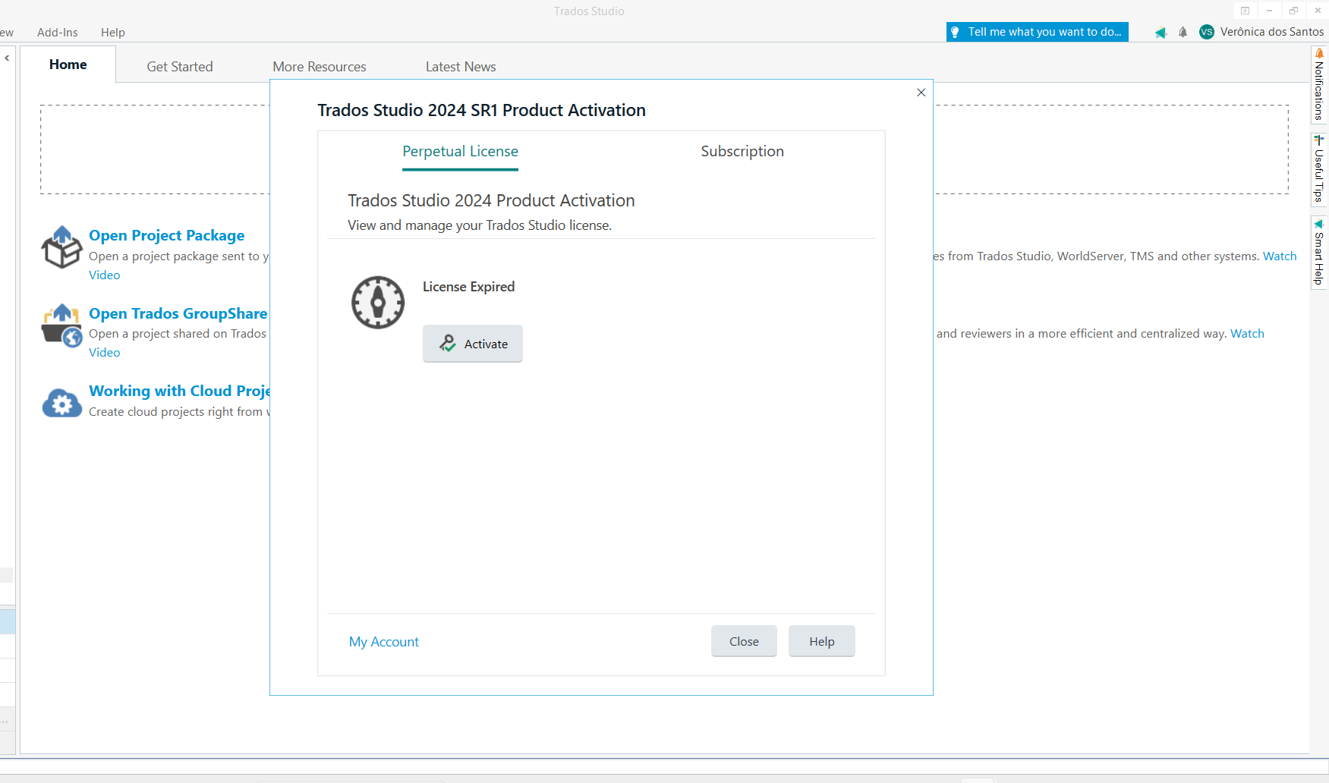Screen dimensions: 1329x783
Task: Open the Notifications bell in the top-right
Action: coord(1182,32)
